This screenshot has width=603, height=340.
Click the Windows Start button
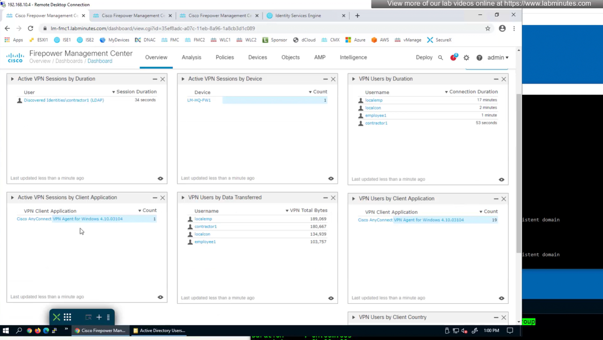[6, 330]
